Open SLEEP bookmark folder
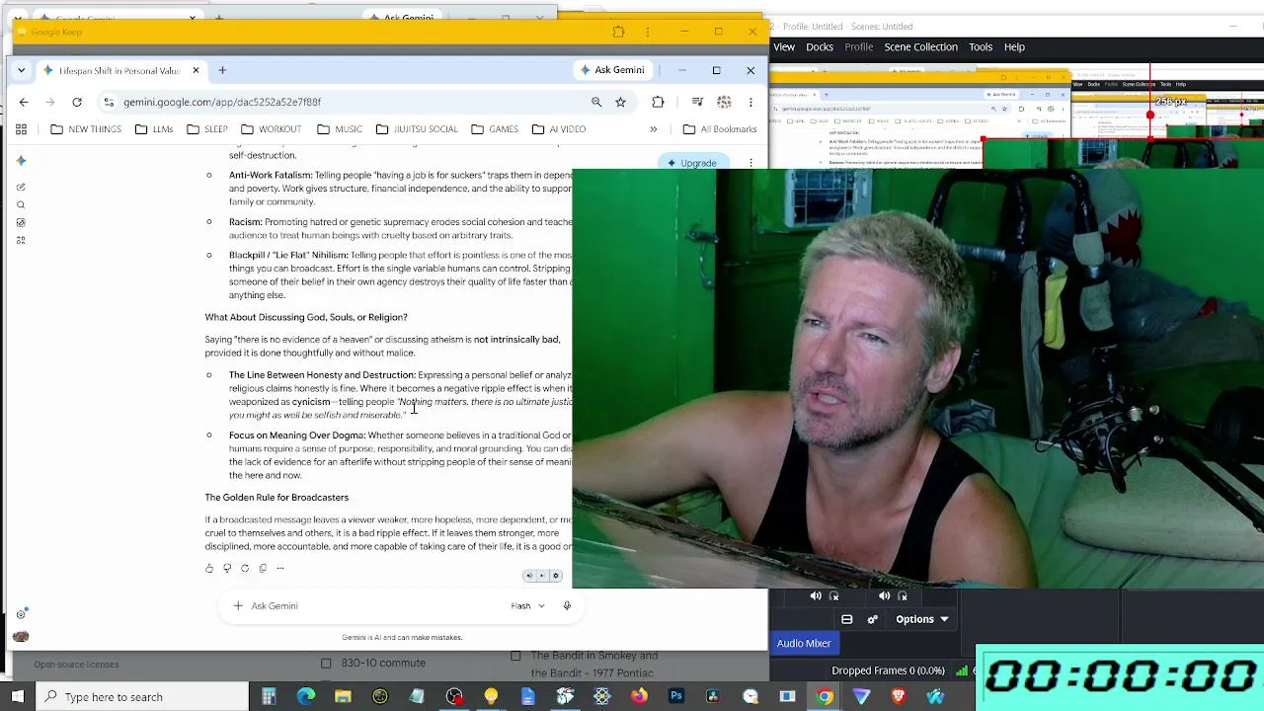This screenshot has height=711, width=1264. (207, 129)
